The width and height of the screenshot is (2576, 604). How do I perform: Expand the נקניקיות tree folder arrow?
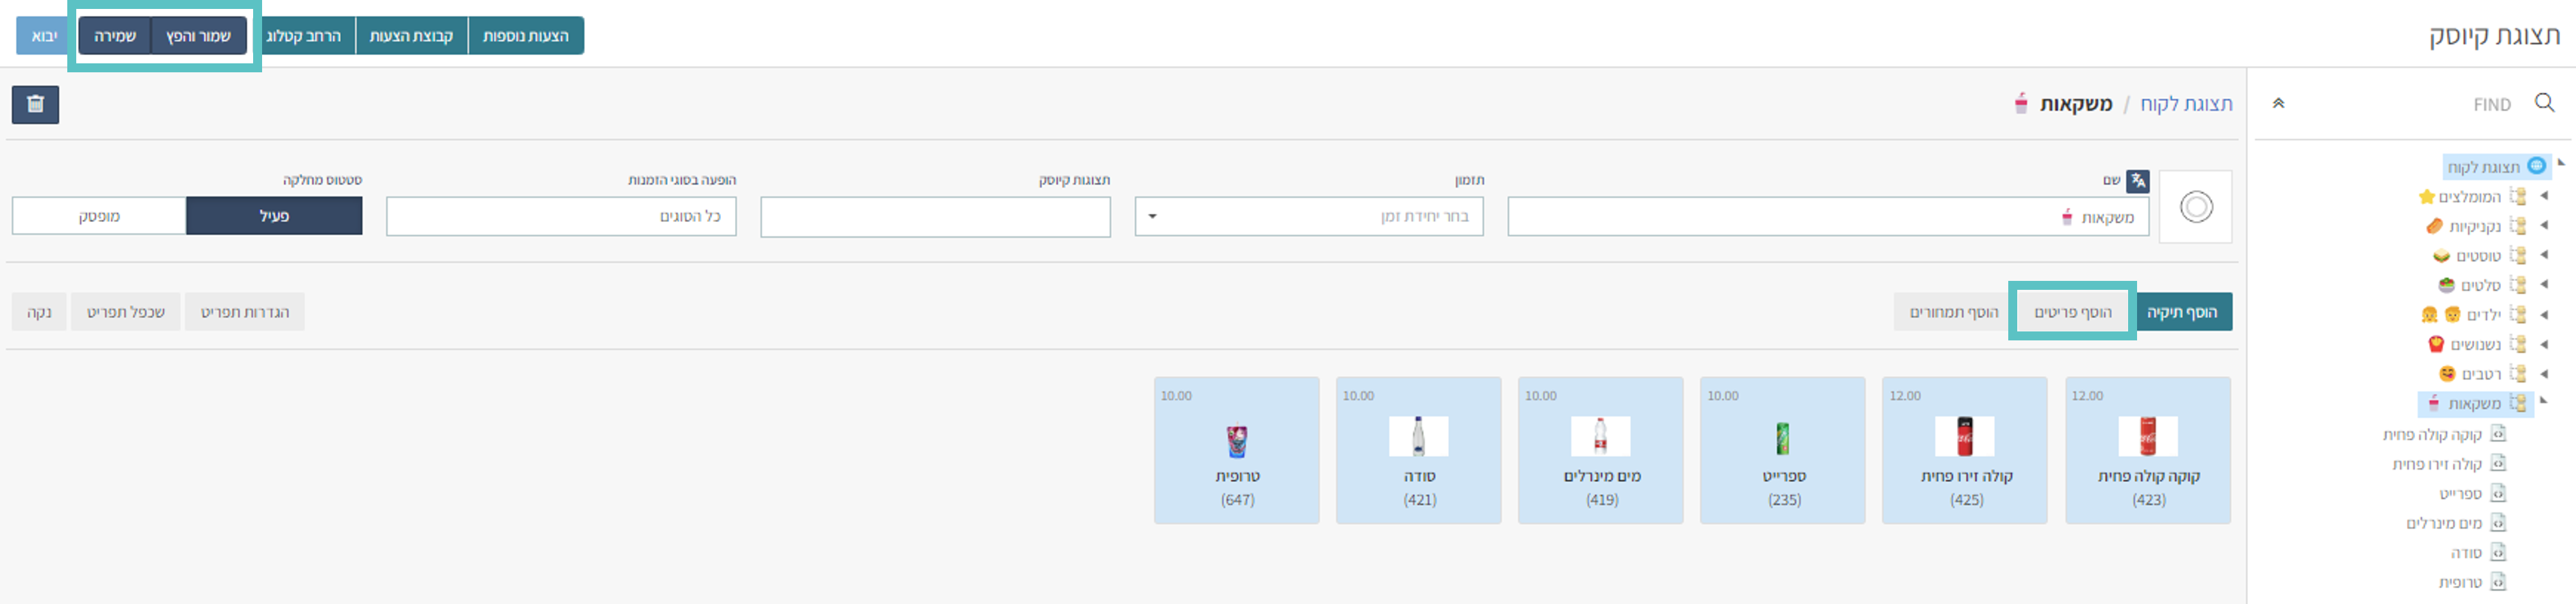[x=2544, y=226]
